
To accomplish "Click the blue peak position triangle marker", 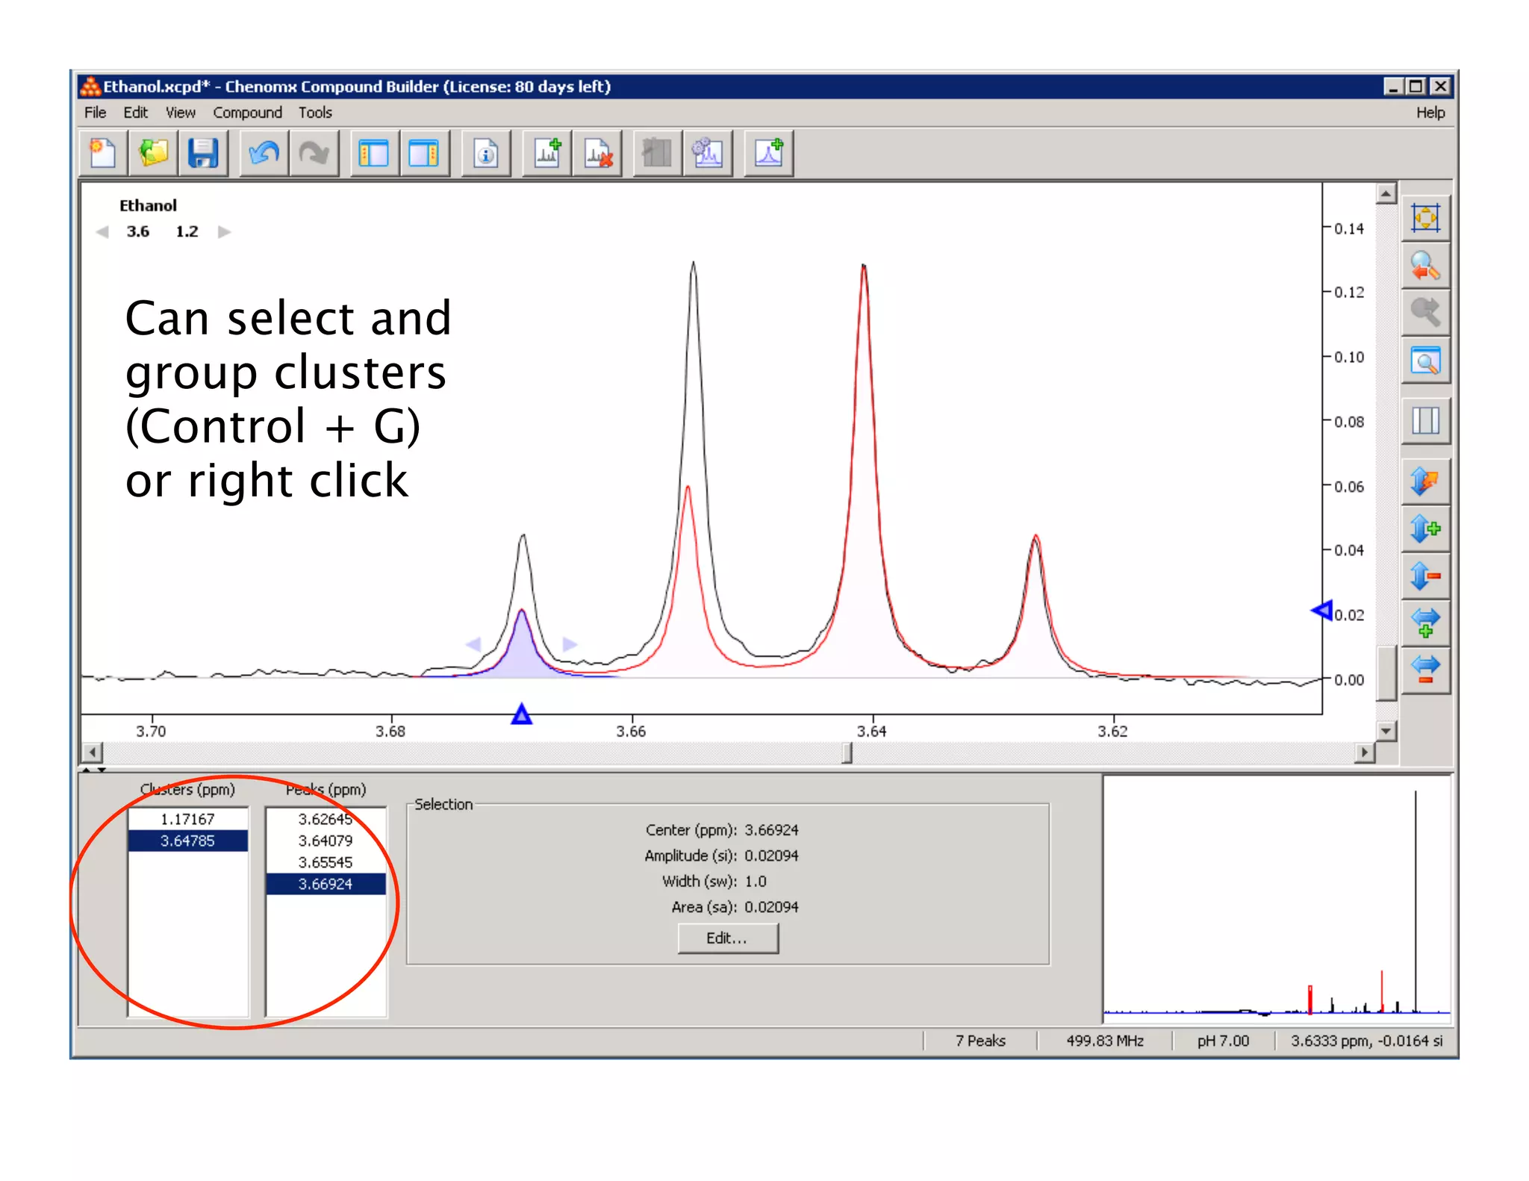I will click(522, 714).
